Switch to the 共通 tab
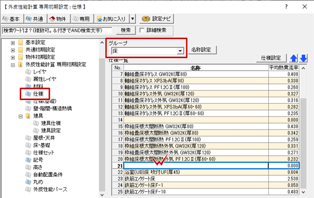 point(35,19)
